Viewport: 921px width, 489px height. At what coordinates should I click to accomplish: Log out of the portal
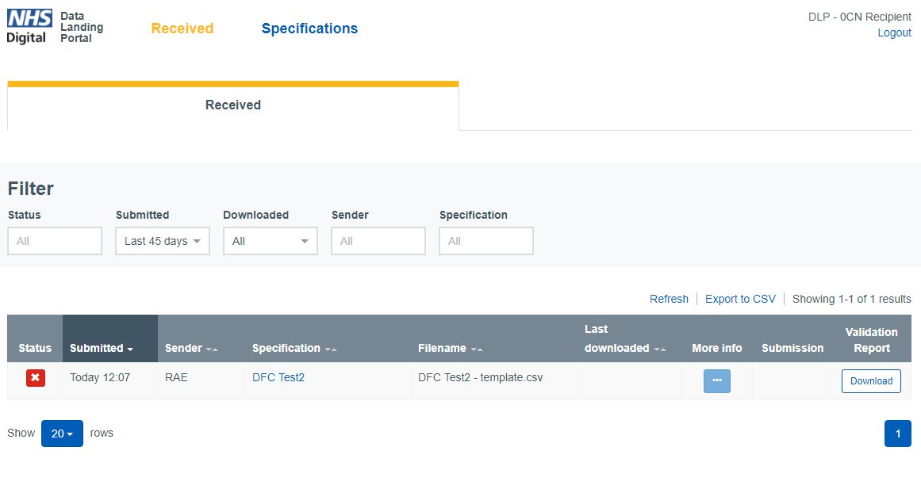point(895,32)
